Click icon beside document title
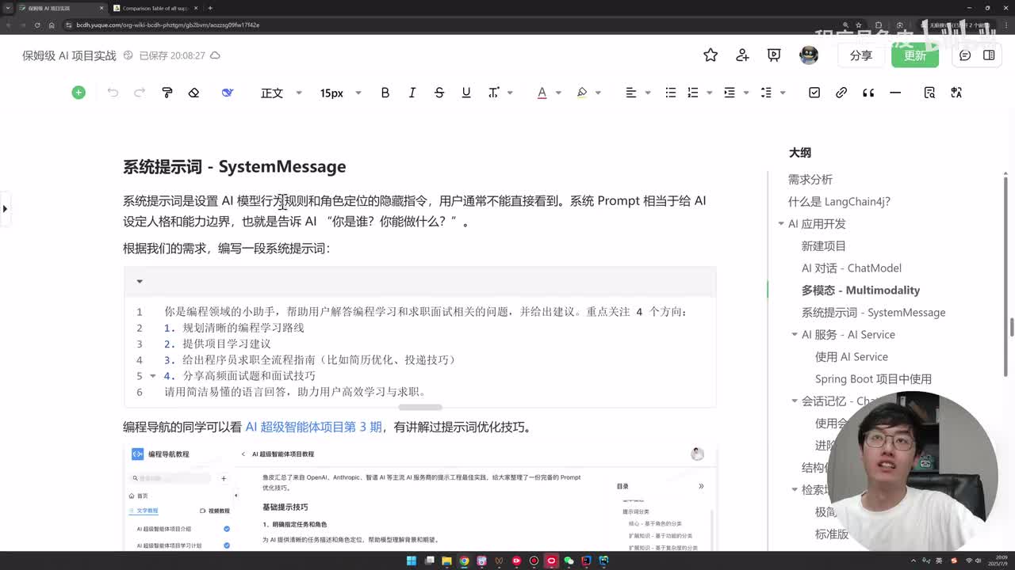Screen dimensions: 1015x570 click(128, 55)
